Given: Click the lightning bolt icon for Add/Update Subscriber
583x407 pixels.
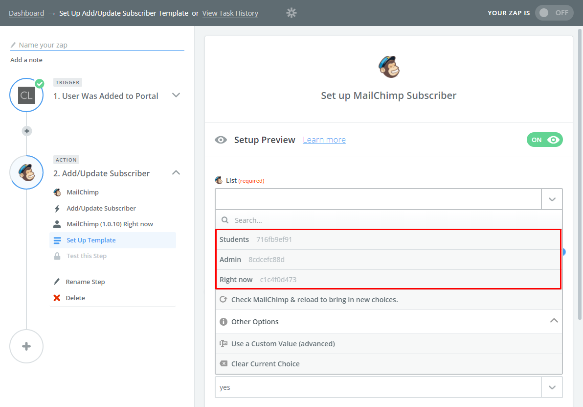Looking at the screenshot, I should click(57, 209).
